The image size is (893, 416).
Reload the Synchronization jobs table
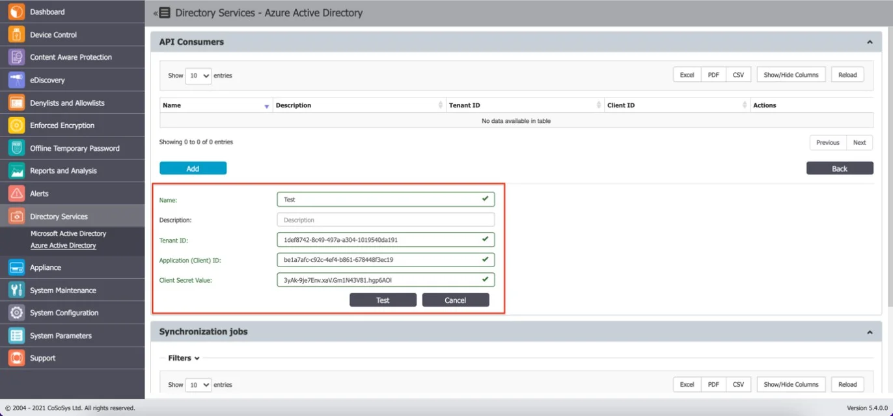pyautogui.click(x=847, y=384)
